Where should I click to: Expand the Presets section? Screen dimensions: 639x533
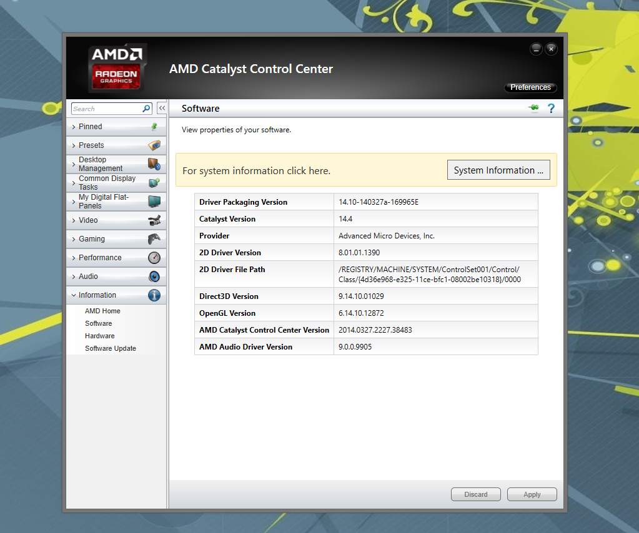pos(116,145)
